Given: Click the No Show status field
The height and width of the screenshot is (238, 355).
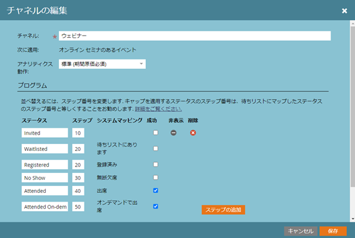Looking at the screenshot, I should pos(45,177).
